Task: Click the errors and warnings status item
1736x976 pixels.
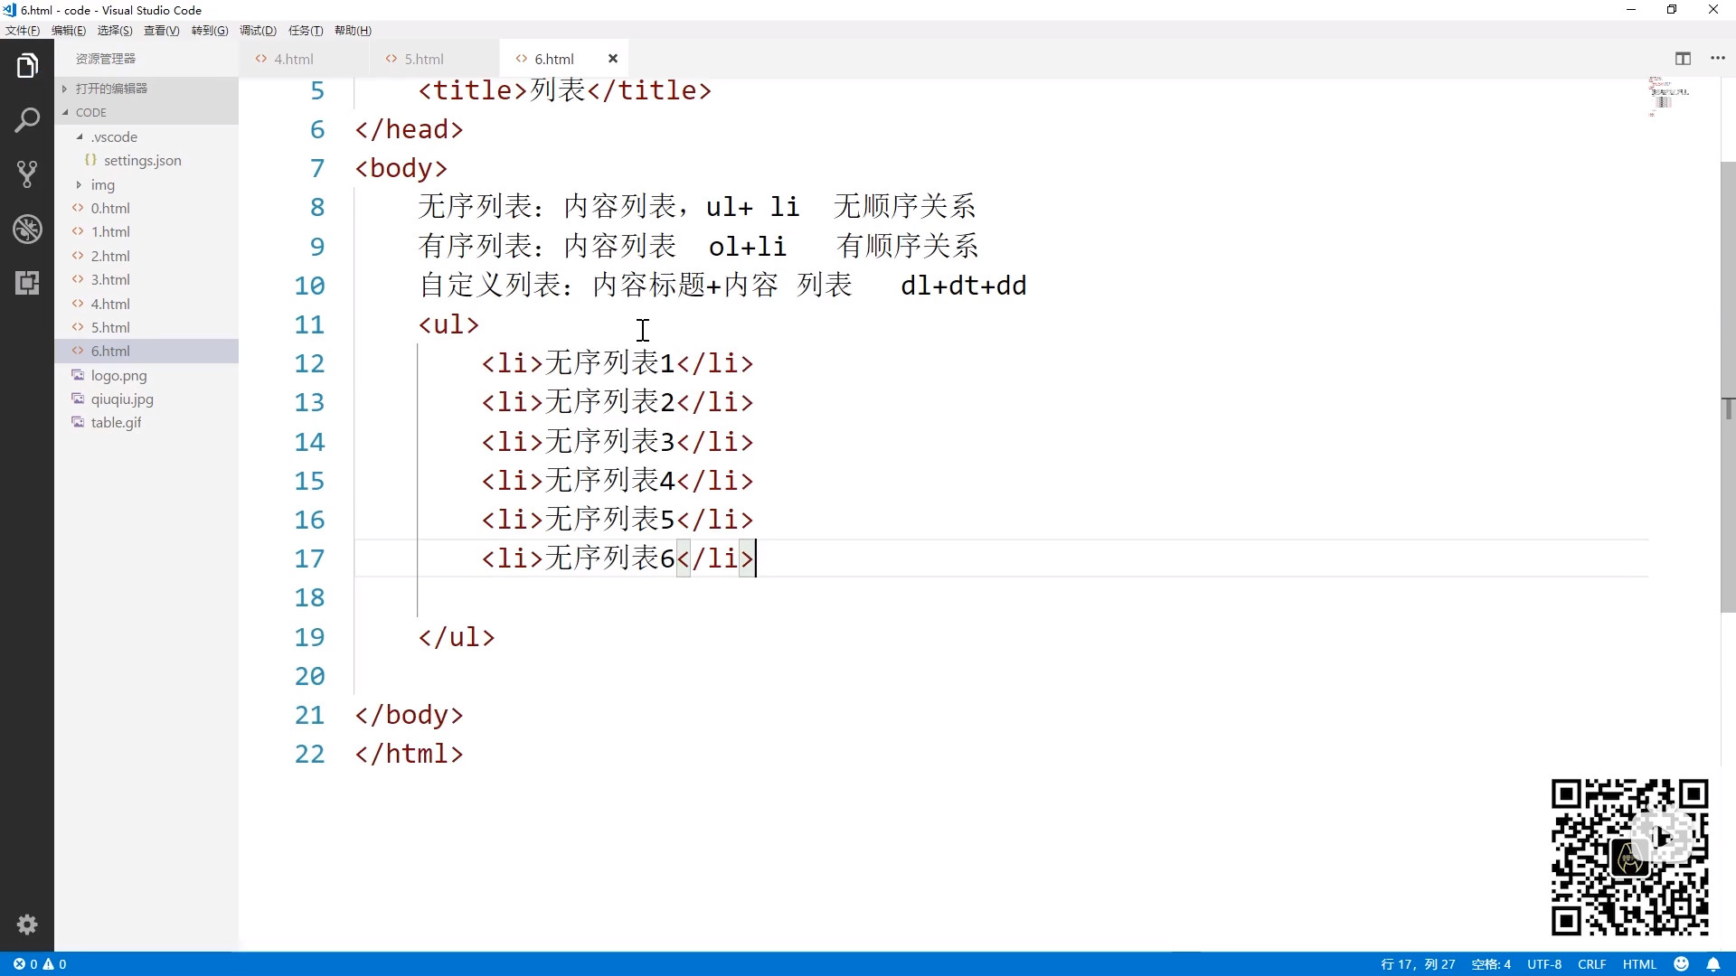Action: (x=40, y=964)
